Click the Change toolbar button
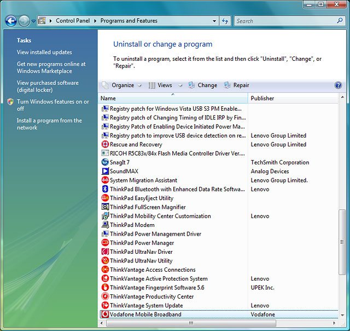The height and width of the screenshot is (331, 350). click(202, 85)
